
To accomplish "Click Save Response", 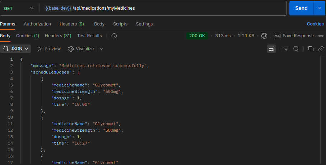I will pyautogui.click(x=294, y=36).
